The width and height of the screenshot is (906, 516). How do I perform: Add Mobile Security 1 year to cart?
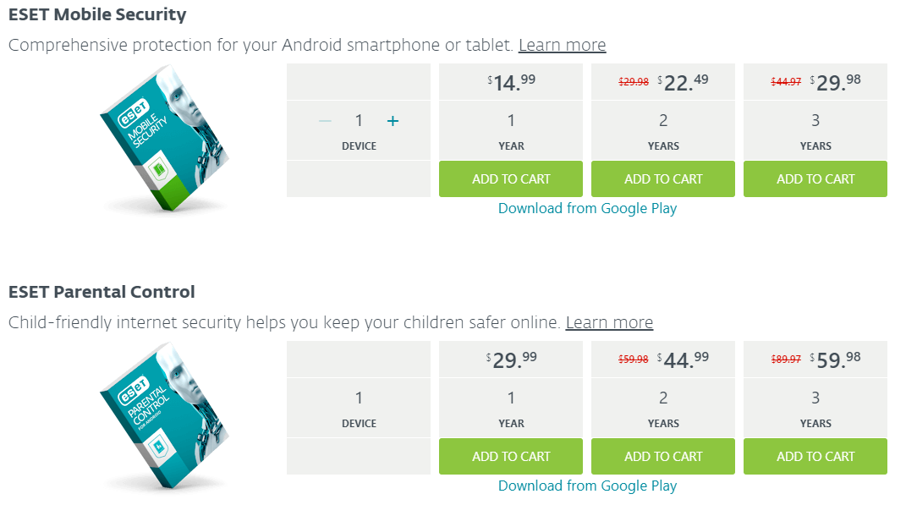pos(511,179)
